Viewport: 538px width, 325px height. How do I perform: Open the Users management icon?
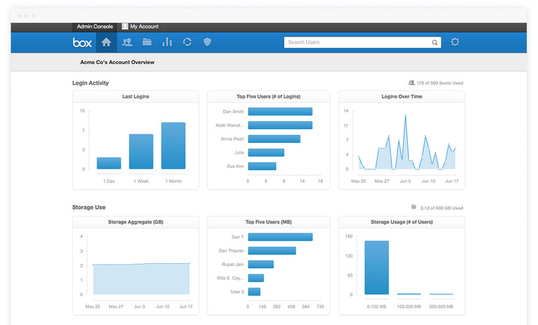coord(127,42)
